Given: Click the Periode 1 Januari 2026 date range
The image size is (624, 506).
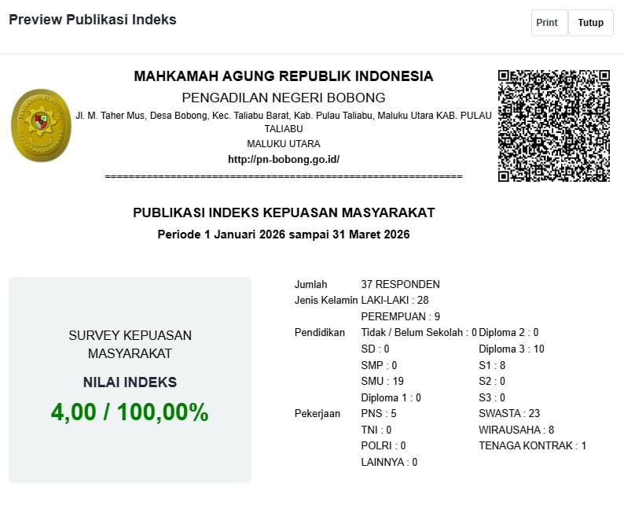Looking at the screenshot, I should tap(283, 235).
